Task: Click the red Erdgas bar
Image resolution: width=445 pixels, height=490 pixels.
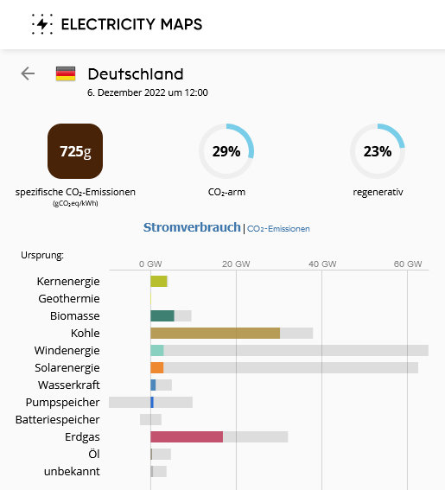Action: click(187, 437)
